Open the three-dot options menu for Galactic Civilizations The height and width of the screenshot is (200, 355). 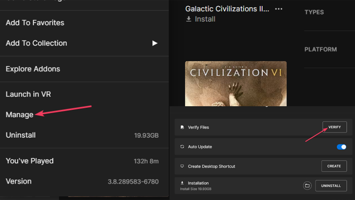pos(279,9)
